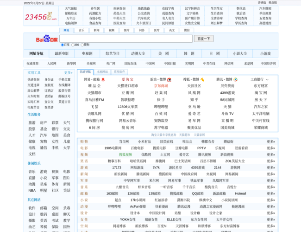The height and width of the screenshot is (232, 301).
Task: Open the 京东商城 link
Action: (x=161, y=86)
